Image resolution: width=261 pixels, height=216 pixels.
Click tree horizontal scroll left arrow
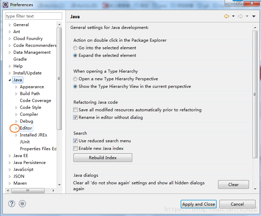8,191
